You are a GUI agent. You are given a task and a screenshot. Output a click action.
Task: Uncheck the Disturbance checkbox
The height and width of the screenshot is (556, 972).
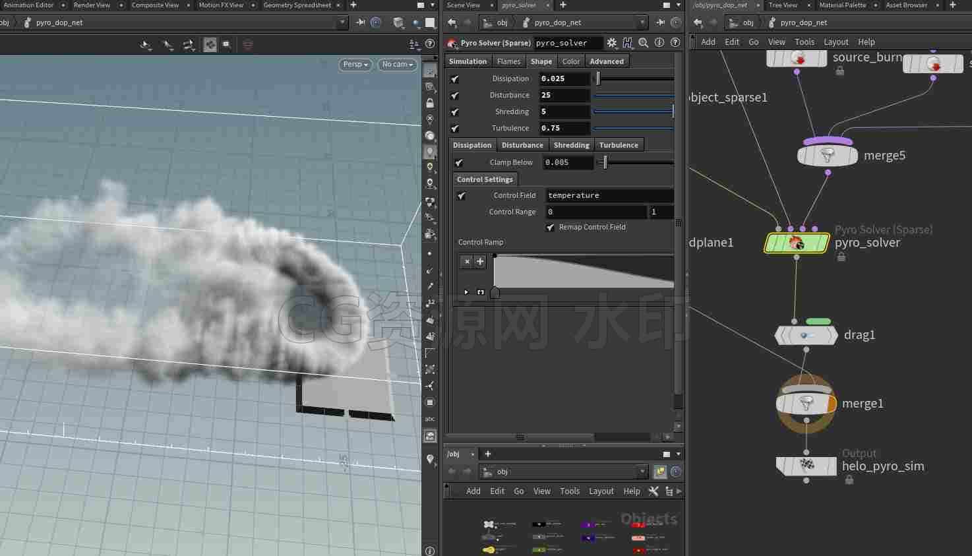pyautogui.click(x=455, y=96)
